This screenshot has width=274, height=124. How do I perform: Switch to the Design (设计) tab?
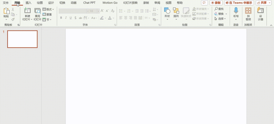coord(51,3)
